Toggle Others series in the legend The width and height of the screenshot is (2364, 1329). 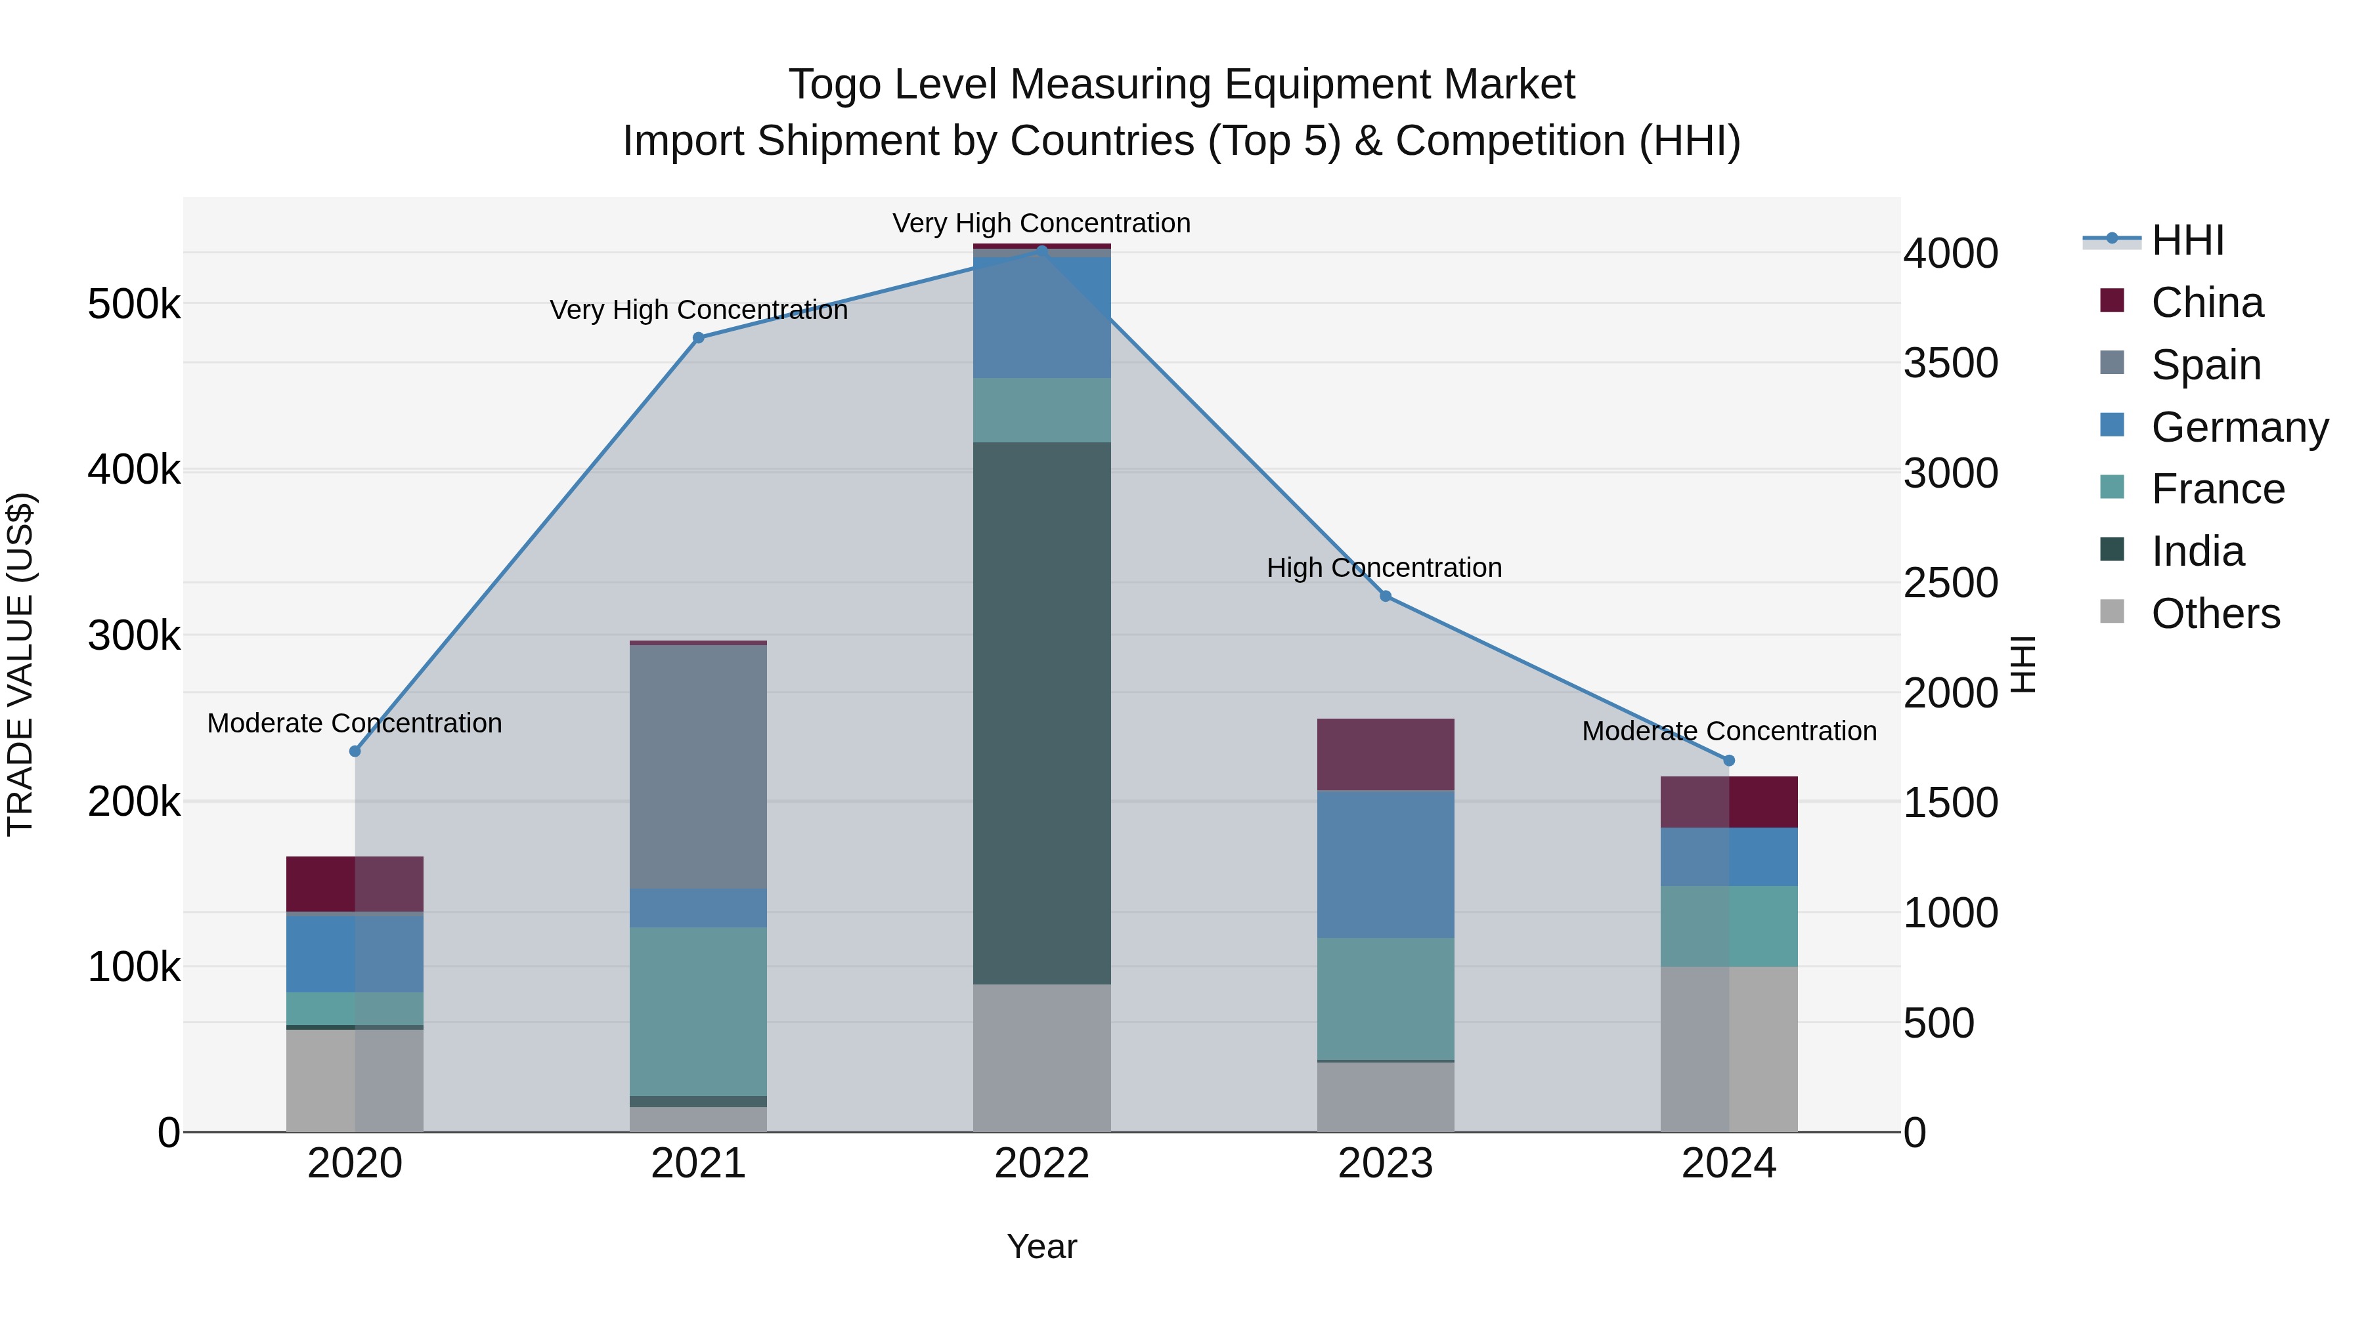2189,614
